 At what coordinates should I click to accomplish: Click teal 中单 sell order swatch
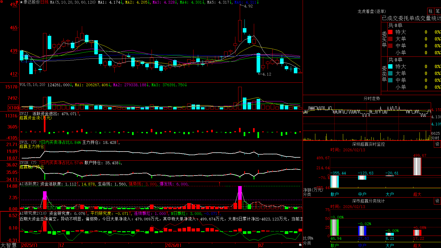pos(390,80)
